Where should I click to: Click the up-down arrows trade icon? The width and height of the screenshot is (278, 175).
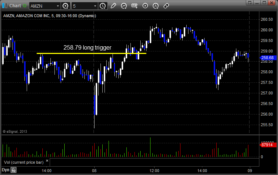166,6
